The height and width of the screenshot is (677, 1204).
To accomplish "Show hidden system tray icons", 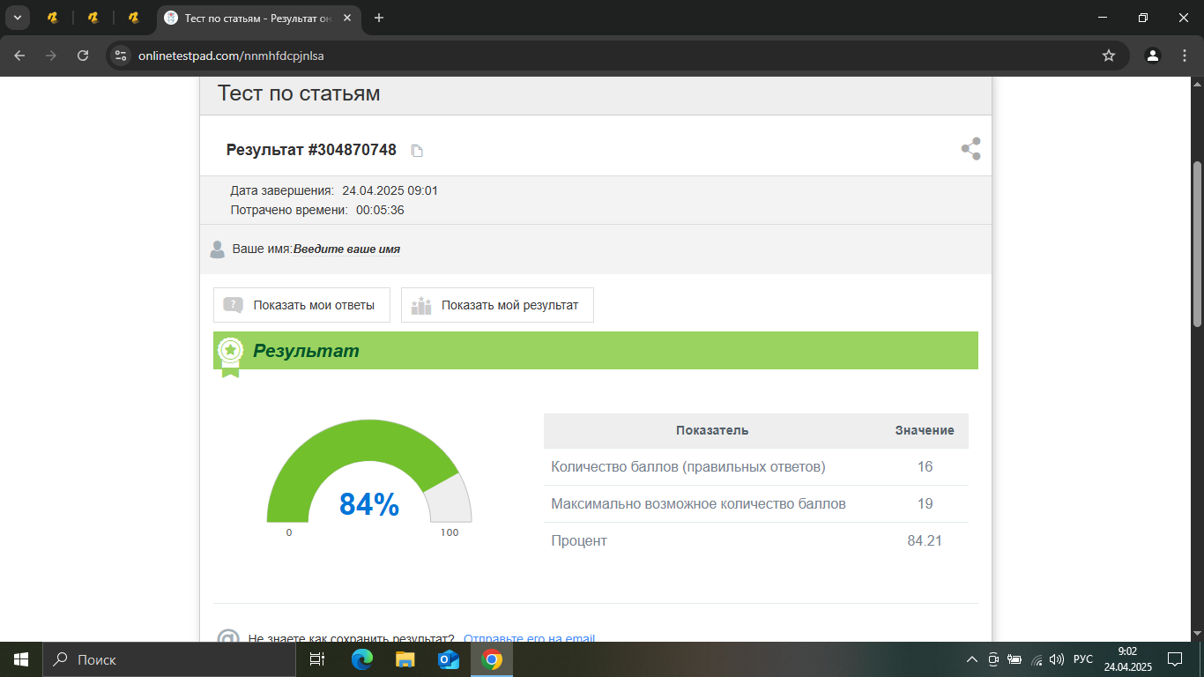I will (x=972, y=659).
